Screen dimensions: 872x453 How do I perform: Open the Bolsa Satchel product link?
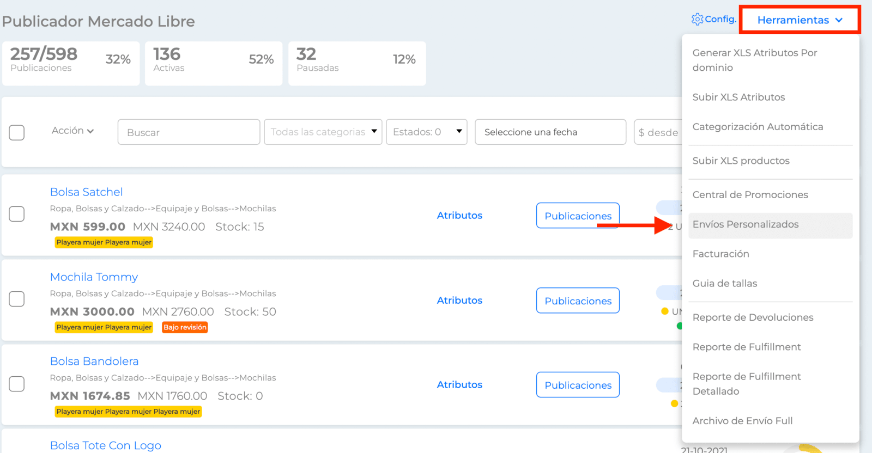(86, 192)
